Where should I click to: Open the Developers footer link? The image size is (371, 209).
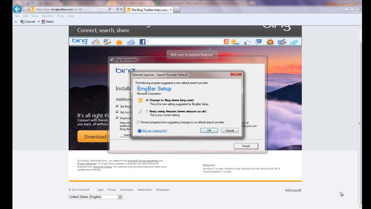tap(163, 190)
